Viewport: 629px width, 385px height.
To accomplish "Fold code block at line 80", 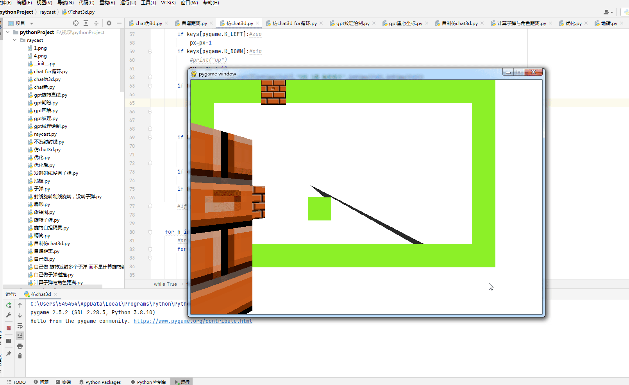I will click(150, 232).
